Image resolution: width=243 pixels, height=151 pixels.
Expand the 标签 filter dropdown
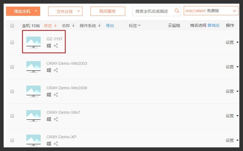(x=135, y=25)
